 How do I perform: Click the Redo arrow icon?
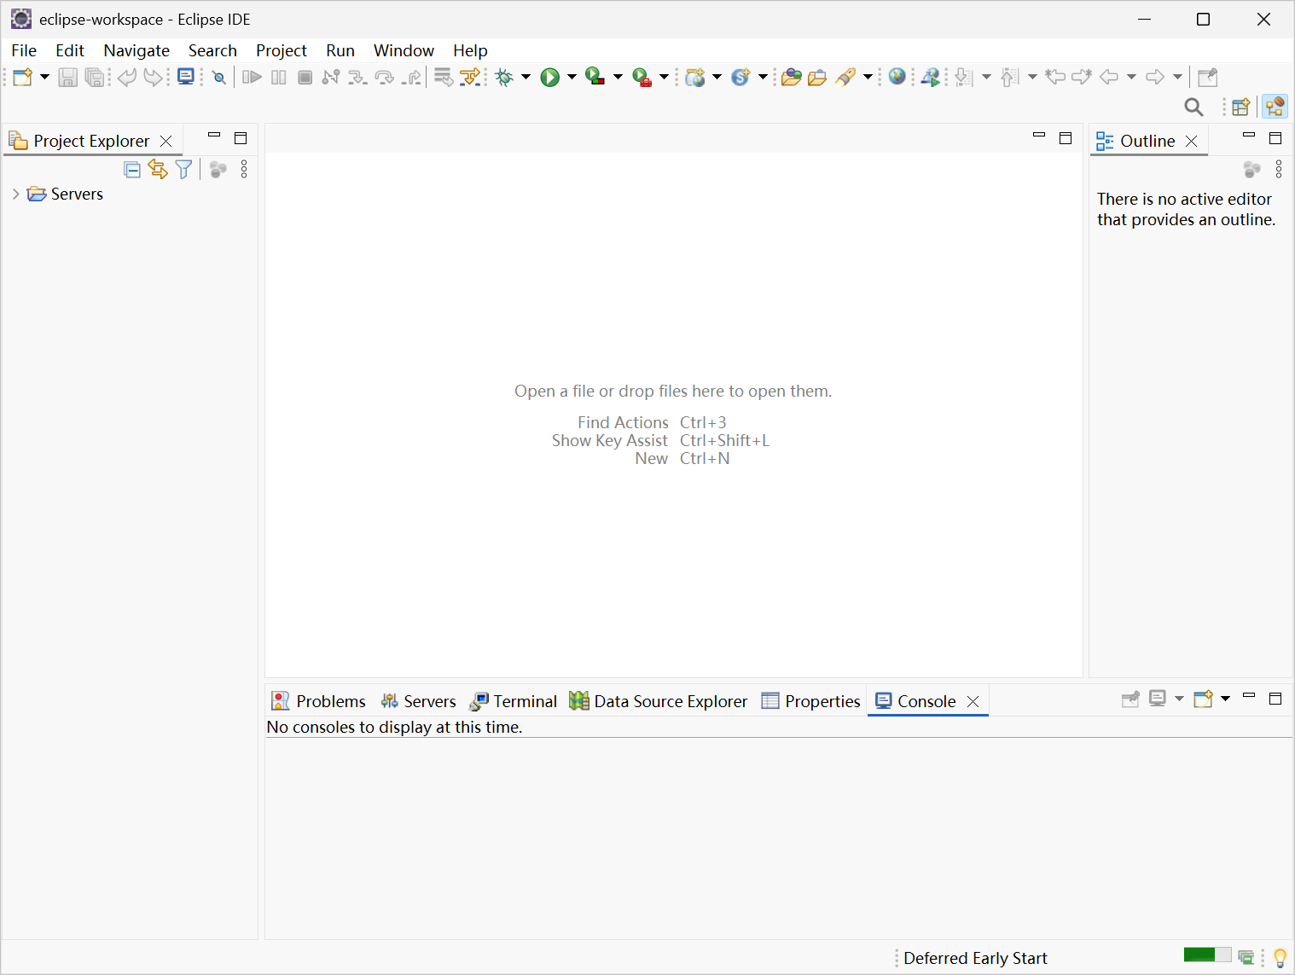coord(153,78)
